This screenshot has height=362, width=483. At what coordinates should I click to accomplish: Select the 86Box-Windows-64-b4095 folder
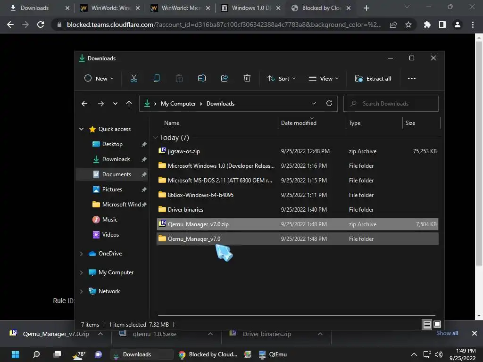coord(297,195)
